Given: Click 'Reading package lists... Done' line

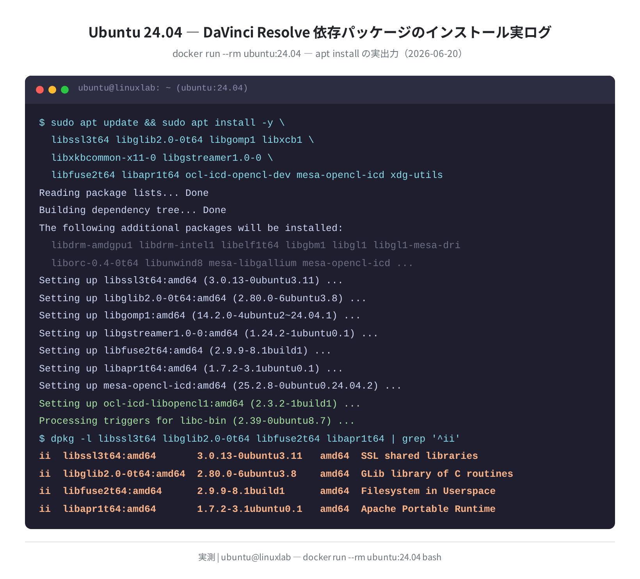Looking at the screenshot, I should 124,193.
